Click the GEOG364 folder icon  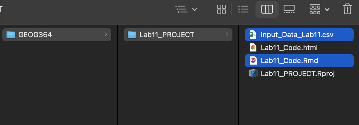point(11,35)
